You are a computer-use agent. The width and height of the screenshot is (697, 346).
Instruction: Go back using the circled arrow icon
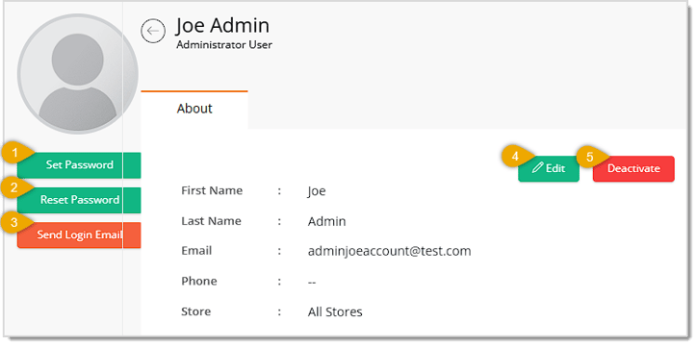tap(153, 31)
